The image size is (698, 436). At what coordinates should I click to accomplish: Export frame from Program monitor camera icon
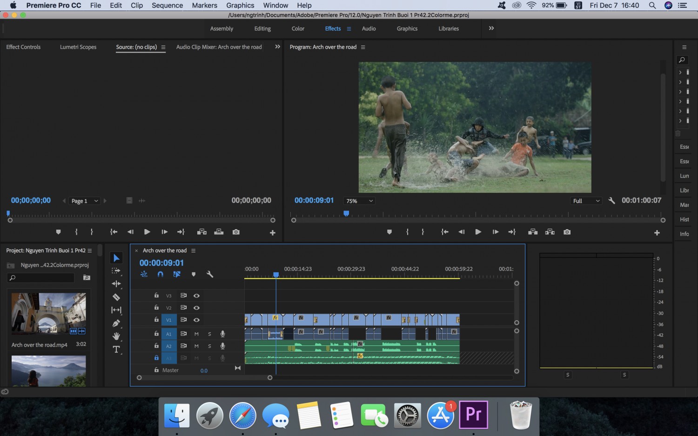click(x=567, y=232)
